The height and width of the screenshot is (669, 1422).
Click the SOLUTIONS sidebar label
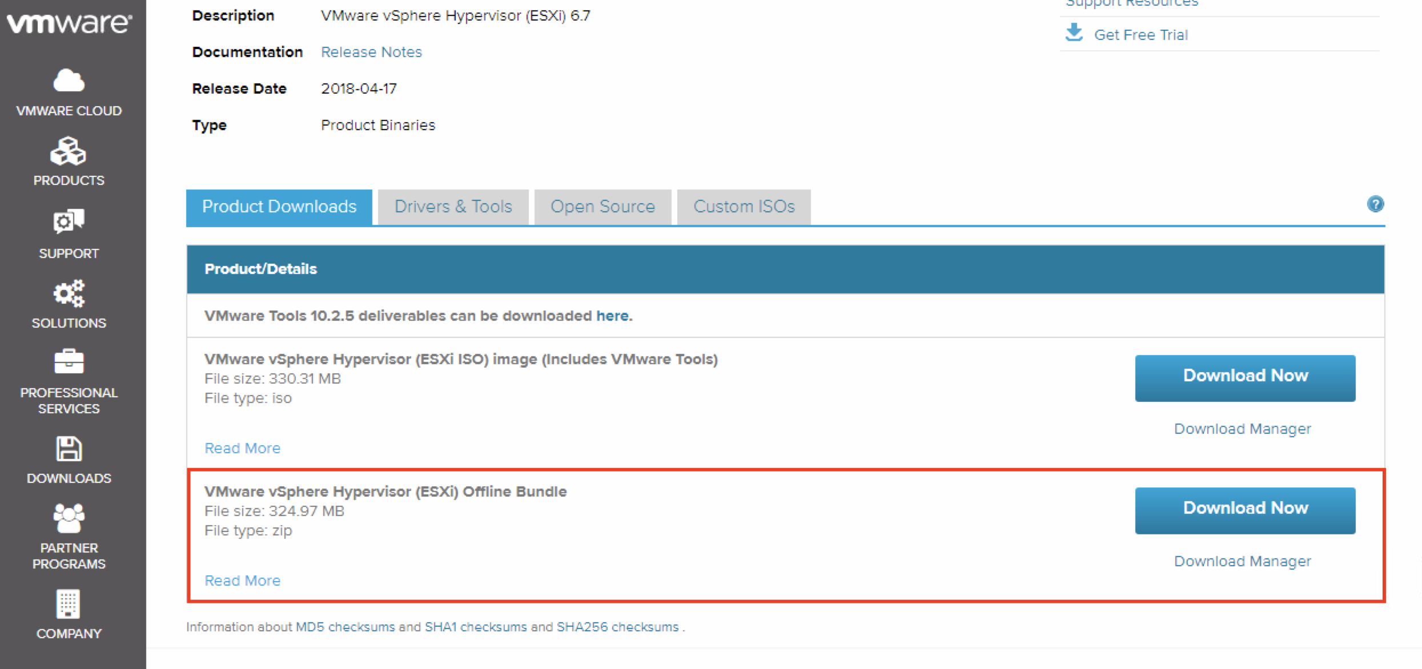pyautogui.click(x=69, y=323)
